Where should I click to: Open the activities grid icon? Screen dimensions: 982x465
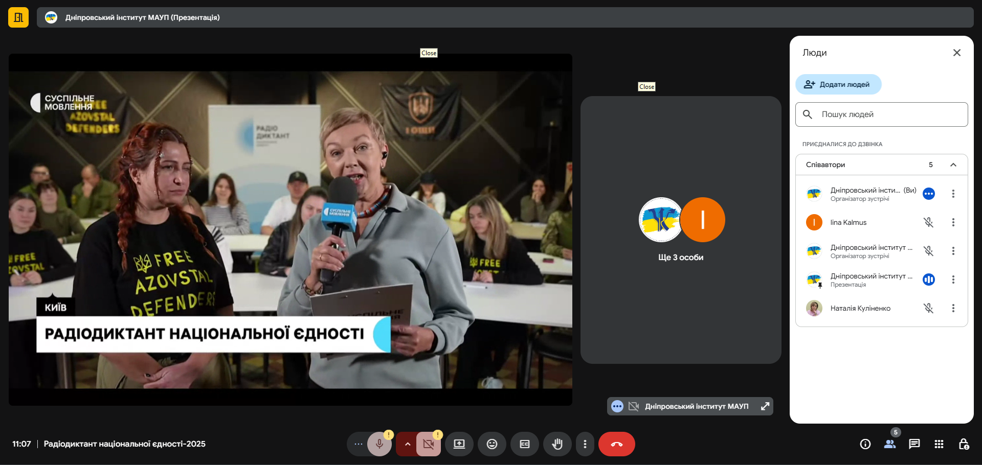tap(939, 444)
